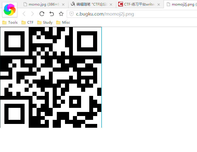Close the CTF-练习平台 writeup tab

pos(159,4)
